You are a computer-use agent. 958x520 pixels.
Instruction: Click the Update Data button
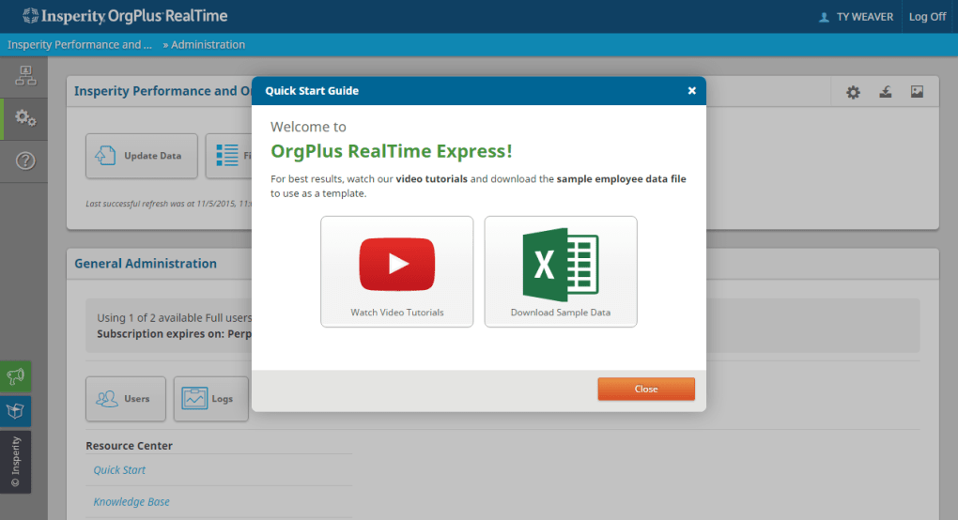click(x=142, y=156)
